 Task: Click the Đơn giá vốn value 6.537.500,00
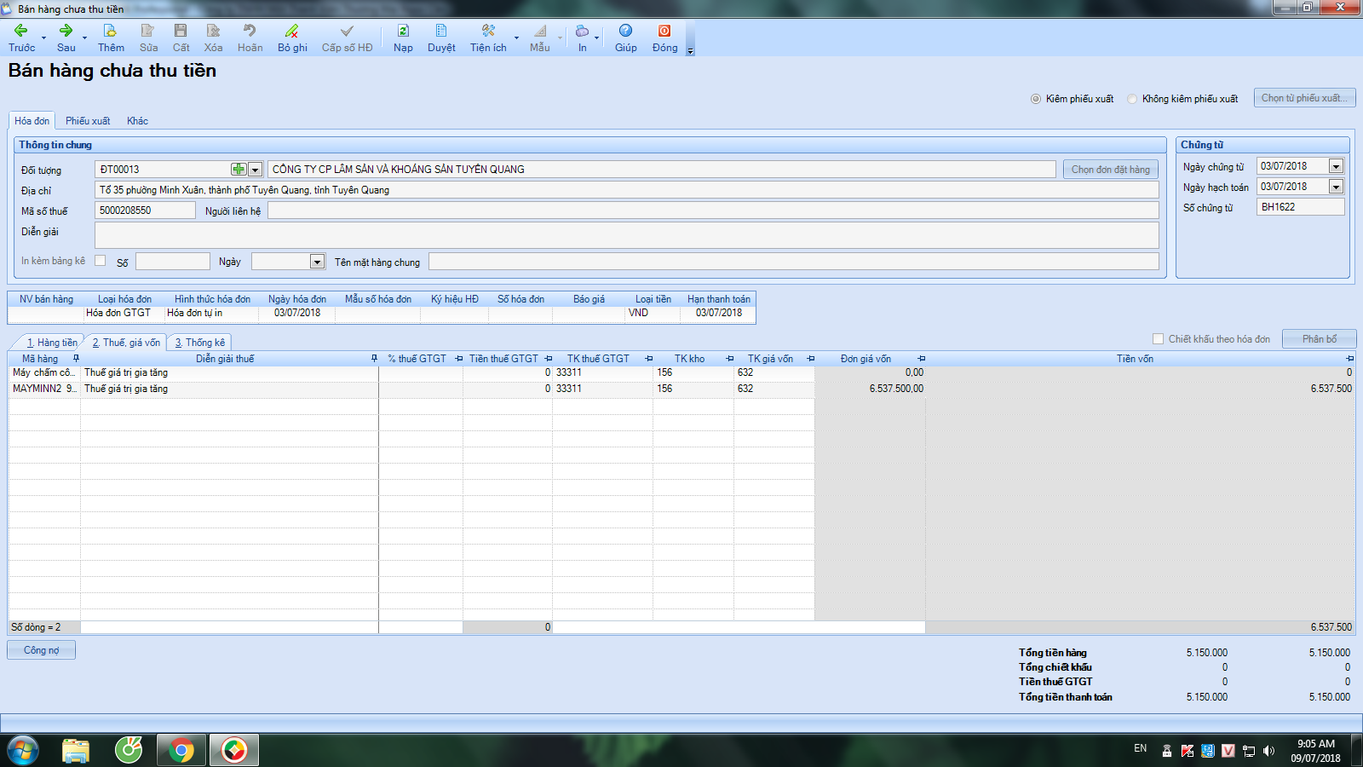coord(870,389)
